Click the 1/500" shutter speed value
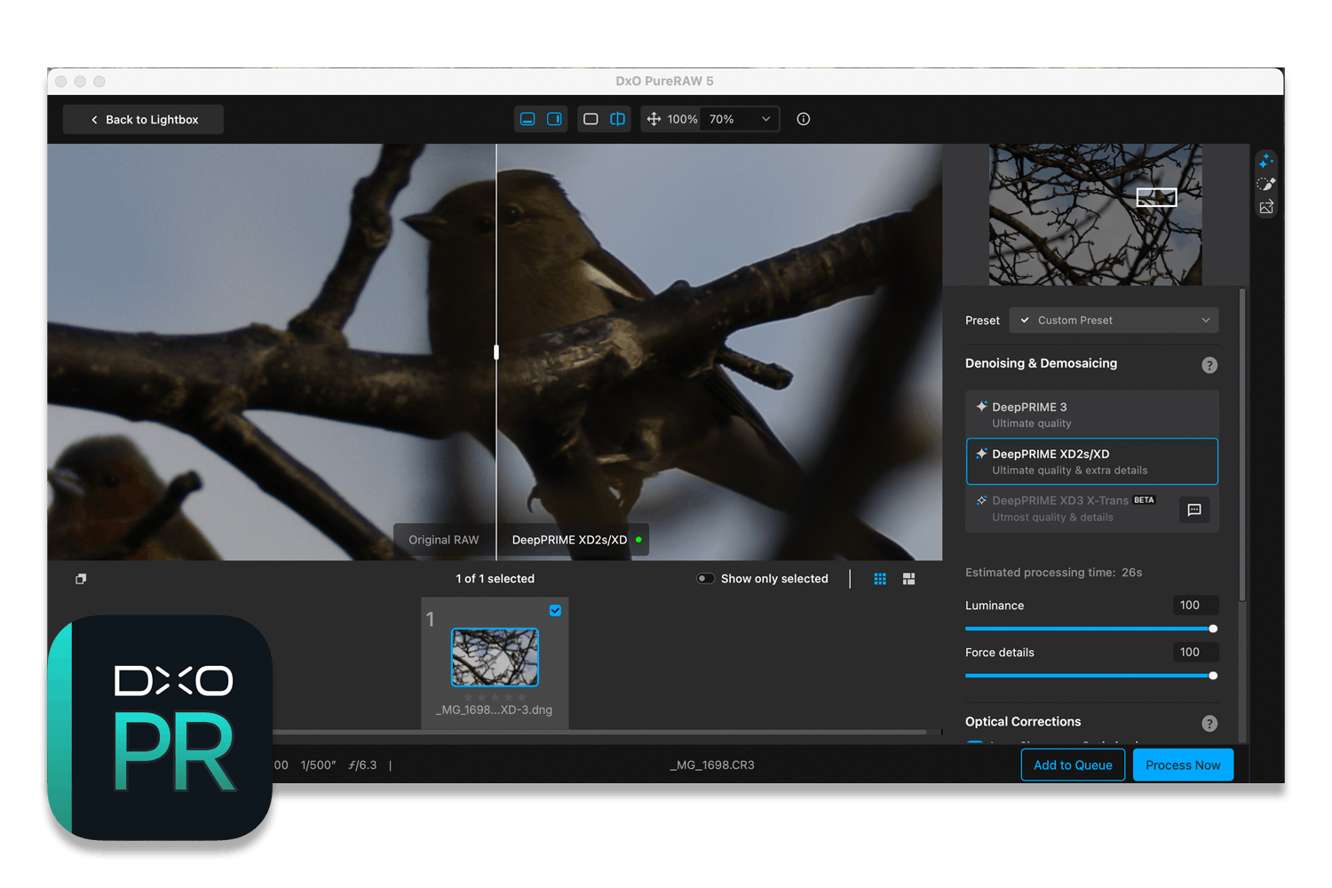The height and width of the screenshot is (888, 1332). tap(318, 765)
